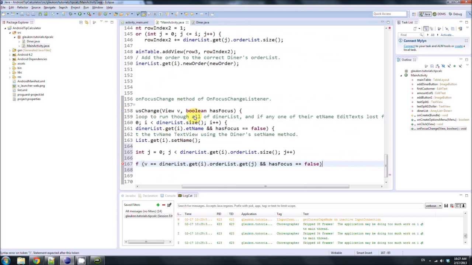
Task: Toggle scroll lock in LogCat
Action: coord(464,206)
